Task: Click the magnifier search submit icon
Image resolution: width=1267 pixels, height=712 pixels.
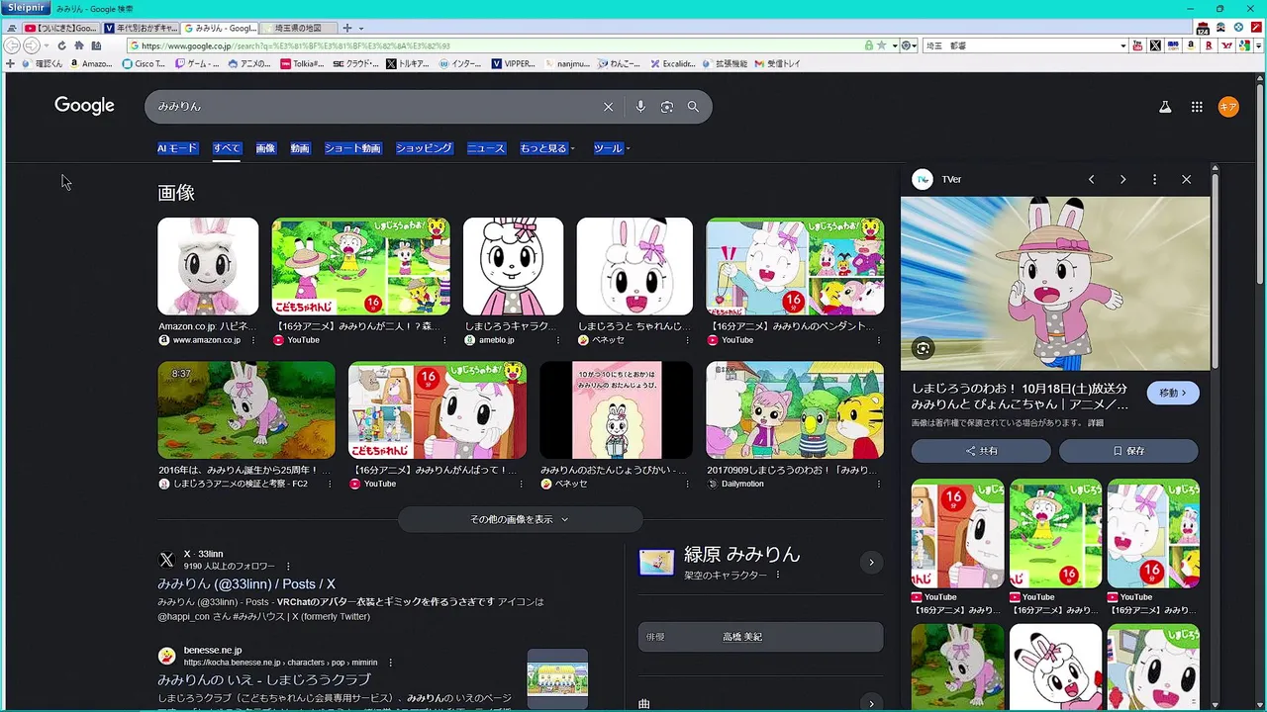Action: tap(693, 107)
